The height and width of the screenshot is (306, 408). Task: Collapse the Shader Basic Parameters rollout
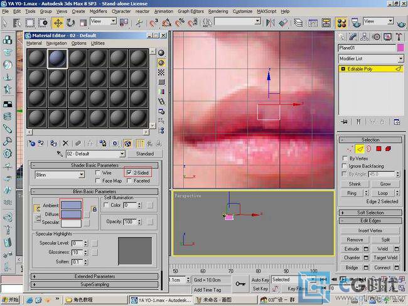click(x=94, y=165)
